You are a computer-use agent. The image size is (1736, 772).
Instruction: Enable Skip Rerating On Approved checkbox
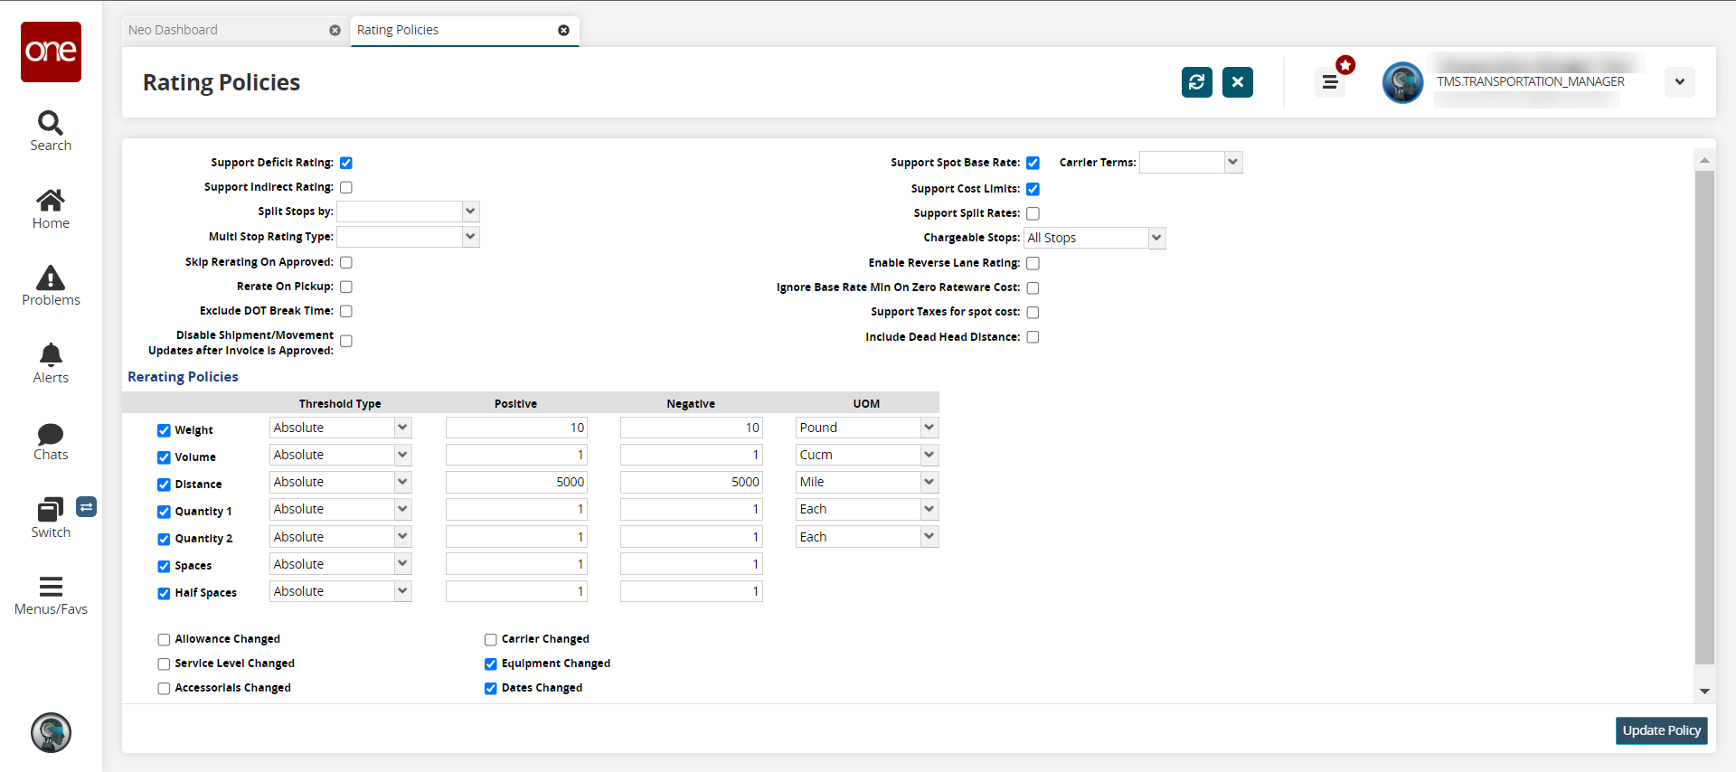click(x=346, y=263)
